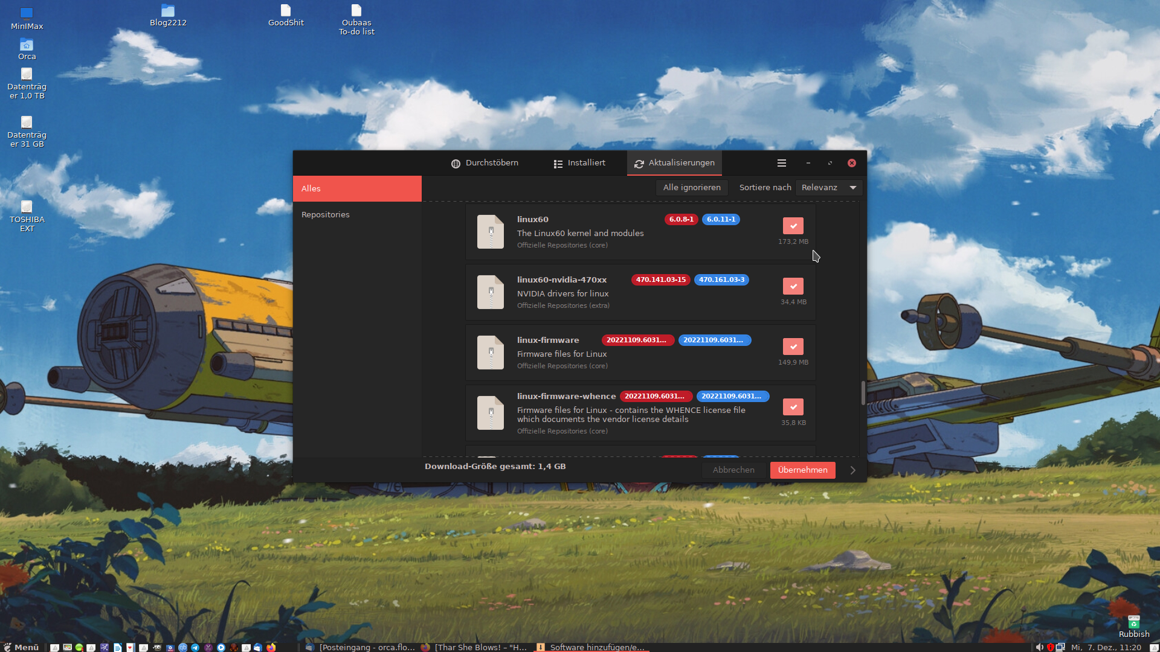Launch Firefox from the panel launcher

pos(271,647)
